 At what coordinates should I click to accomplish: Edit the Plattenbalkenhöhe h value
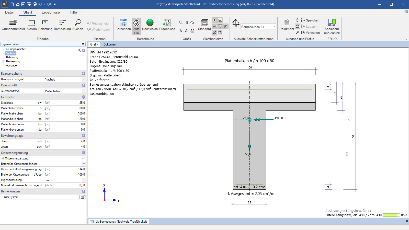pos(65,108)
